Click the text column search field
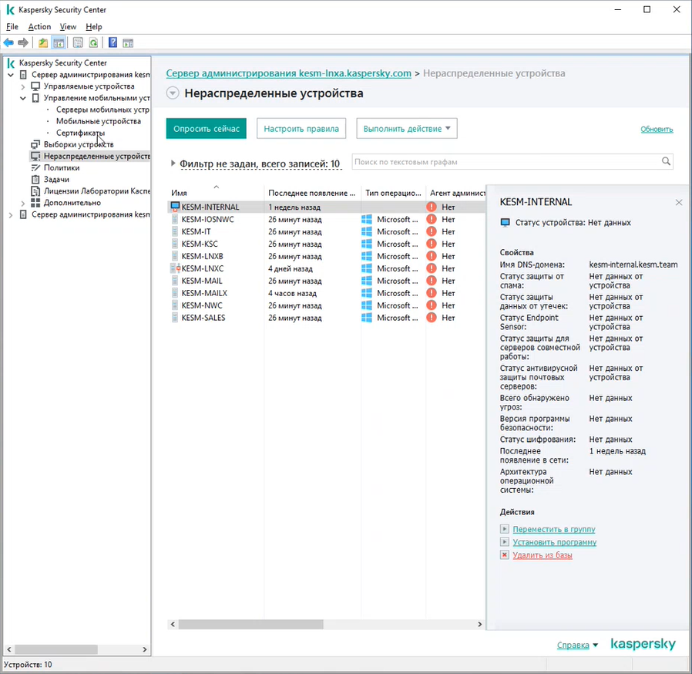The height and width of the screenshot is (674, 692). [x=505, y=162]
